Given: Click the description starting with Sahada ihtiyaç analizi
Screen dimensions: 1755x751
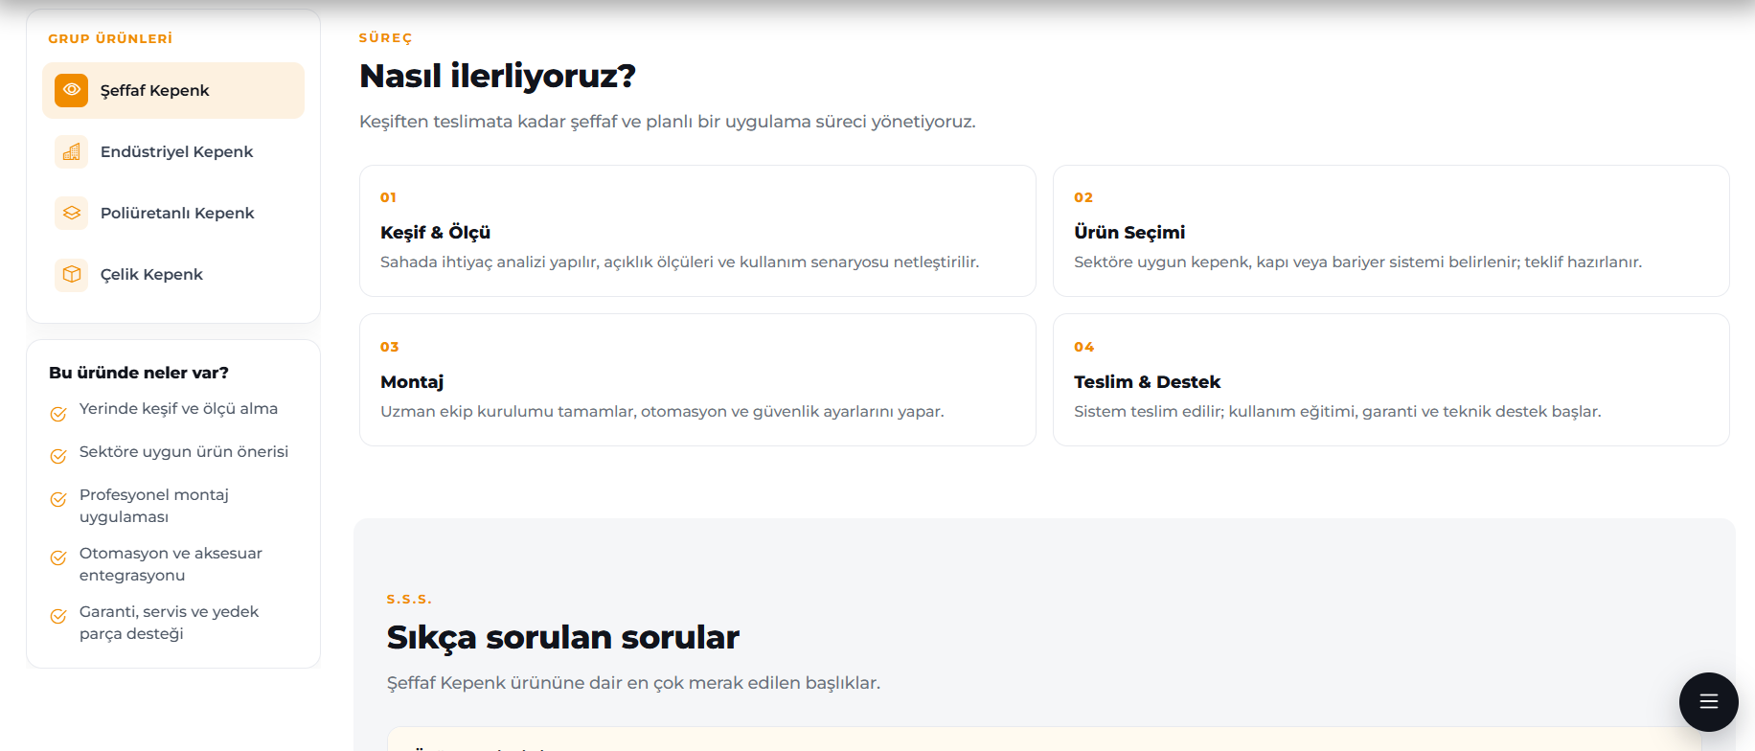Looking at the screenshot, I should pyautogui.click(x=679, y=262).
